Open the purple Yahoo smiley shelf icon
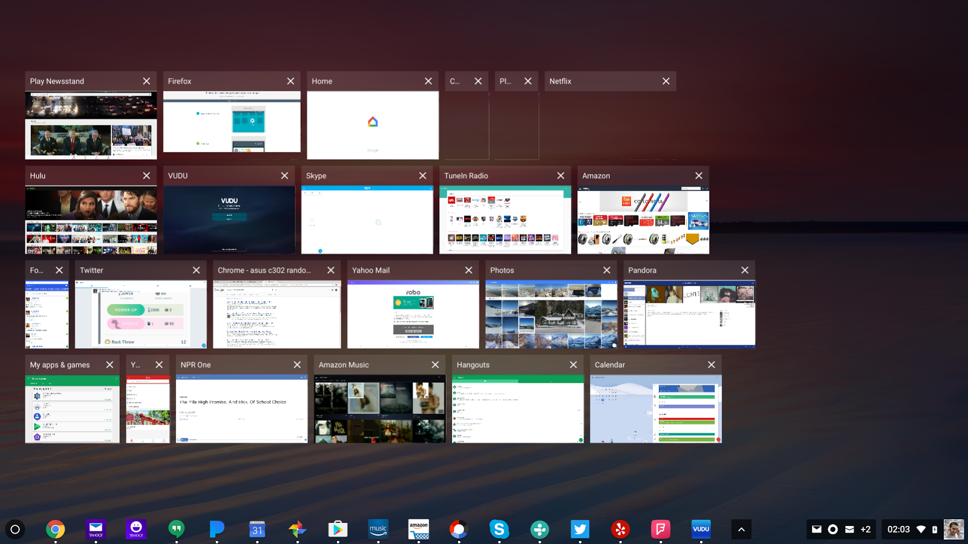Image resolution: width=968 pixels, height=544 pixels. tap(136, 529)
